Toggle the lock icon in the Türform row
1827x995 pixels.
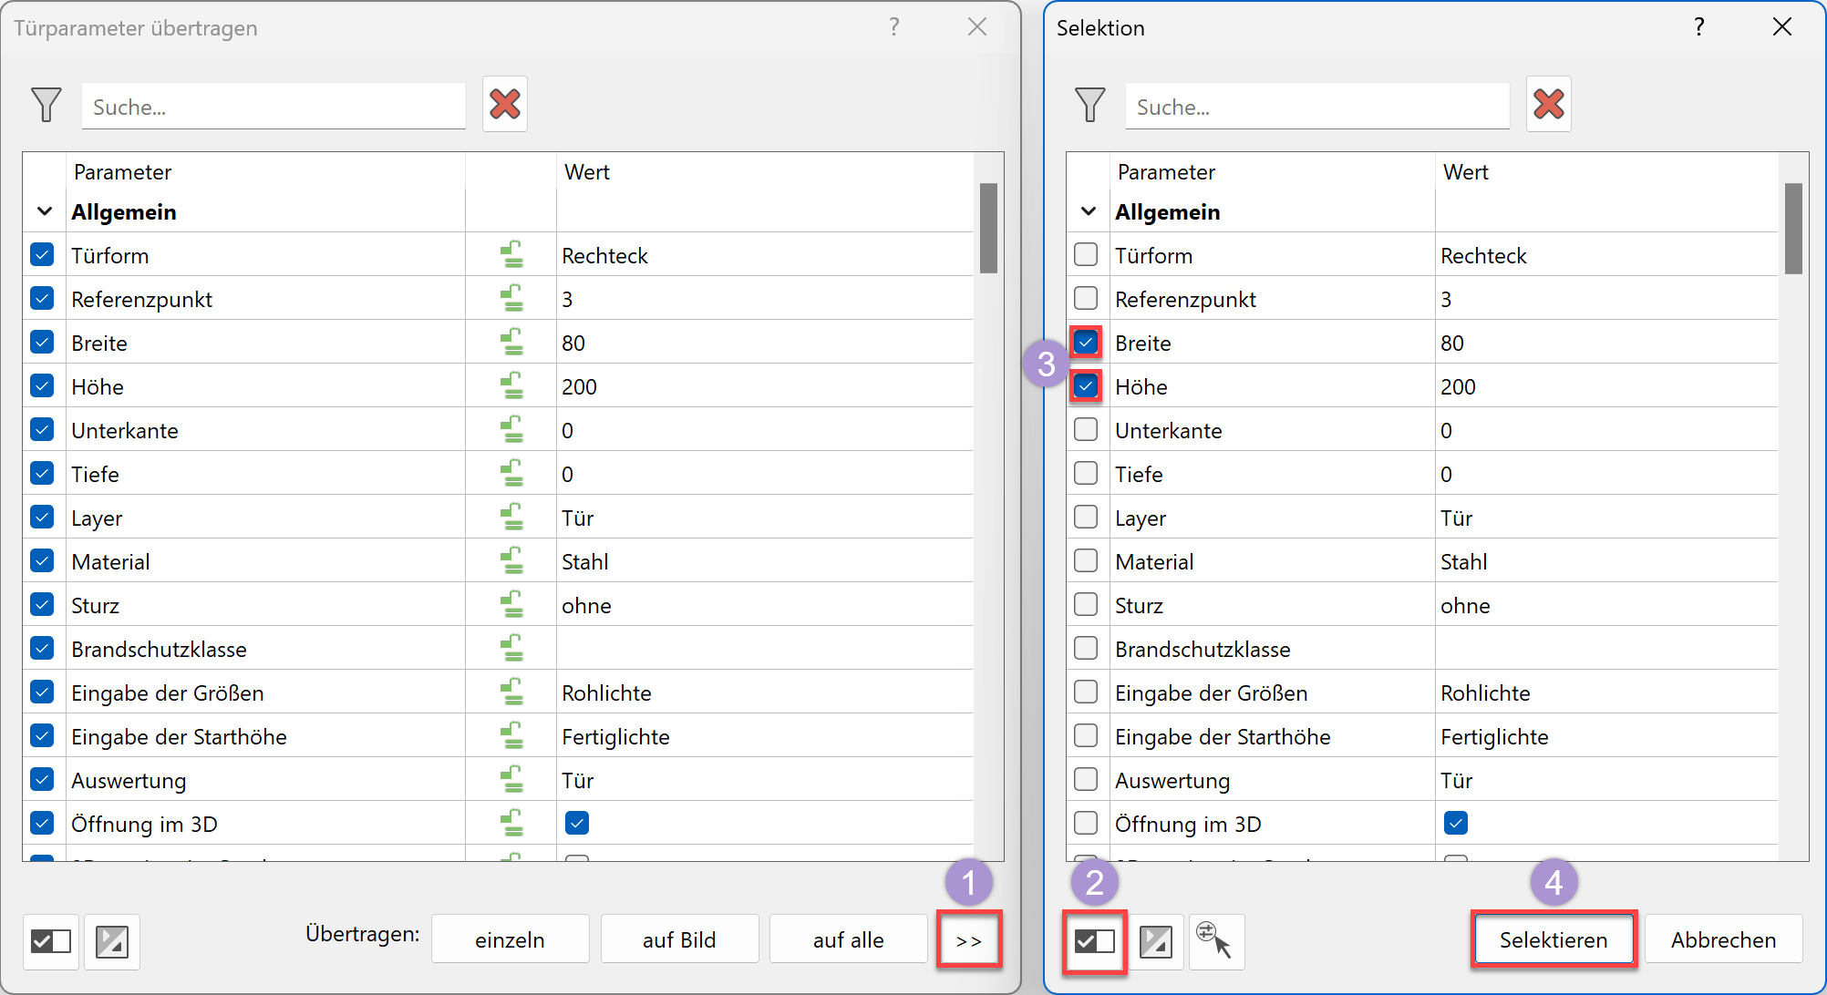(x=512, y=255)
